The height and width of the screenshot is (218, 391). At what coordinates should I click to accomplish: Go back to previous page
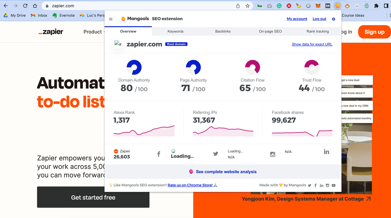click(x=6, y=6)
